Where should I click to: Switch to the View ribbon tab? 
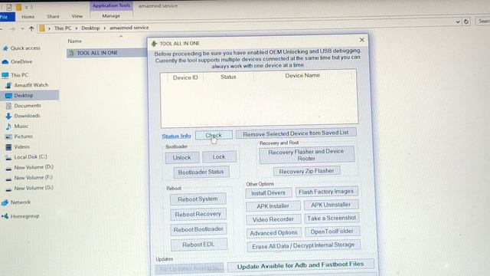77,16
